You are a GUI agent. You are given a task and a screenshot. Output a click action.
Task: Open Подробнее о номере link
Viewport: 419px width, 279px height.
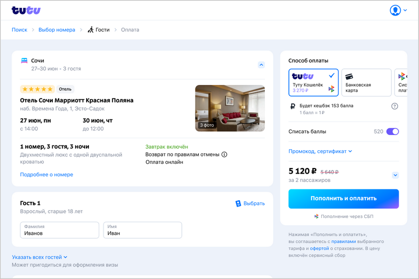[46, 175]
